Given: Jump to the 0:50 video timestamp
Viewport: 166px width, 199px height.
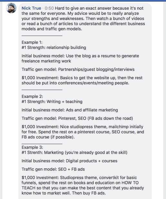Looking at the screenshot, I should pos(49,8).
